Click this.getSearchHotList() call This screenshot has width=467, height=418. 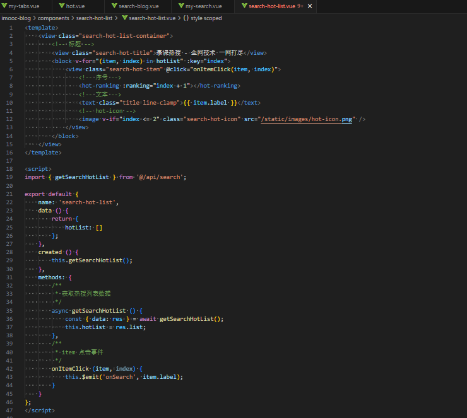(x=92, y=260)
